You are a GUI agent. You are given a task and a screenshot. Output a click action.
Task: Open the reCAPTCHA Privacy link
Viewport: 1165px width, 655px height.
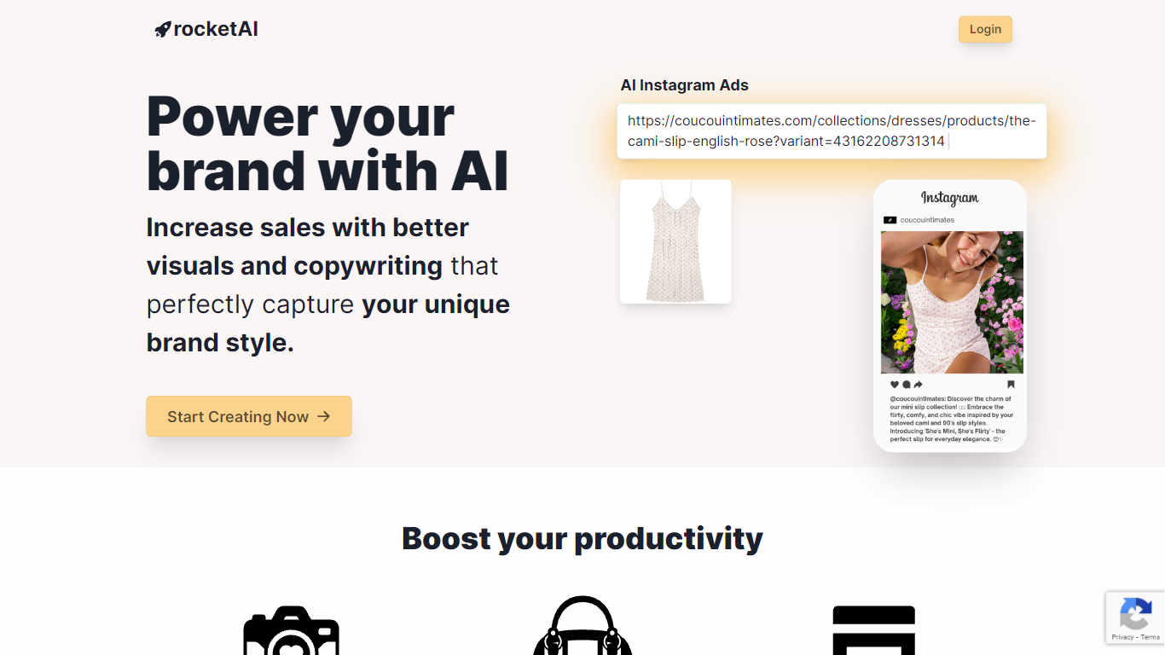(x=1122, y=637)
